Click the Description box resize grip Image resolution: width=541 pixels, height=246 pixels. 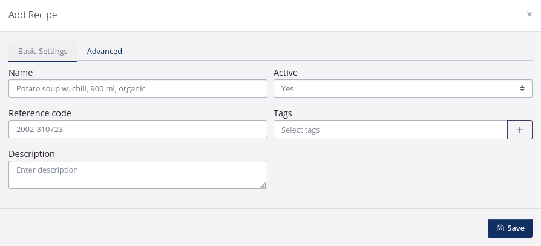pos(263,185)
